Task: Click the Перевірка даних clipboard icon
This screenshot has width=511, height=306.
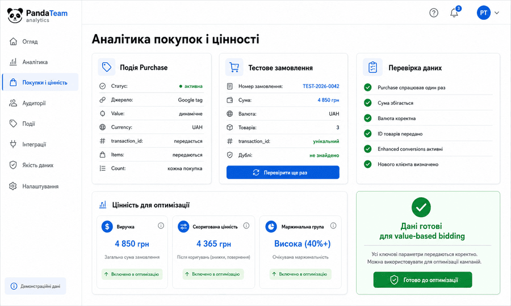Action: point(372,67)
